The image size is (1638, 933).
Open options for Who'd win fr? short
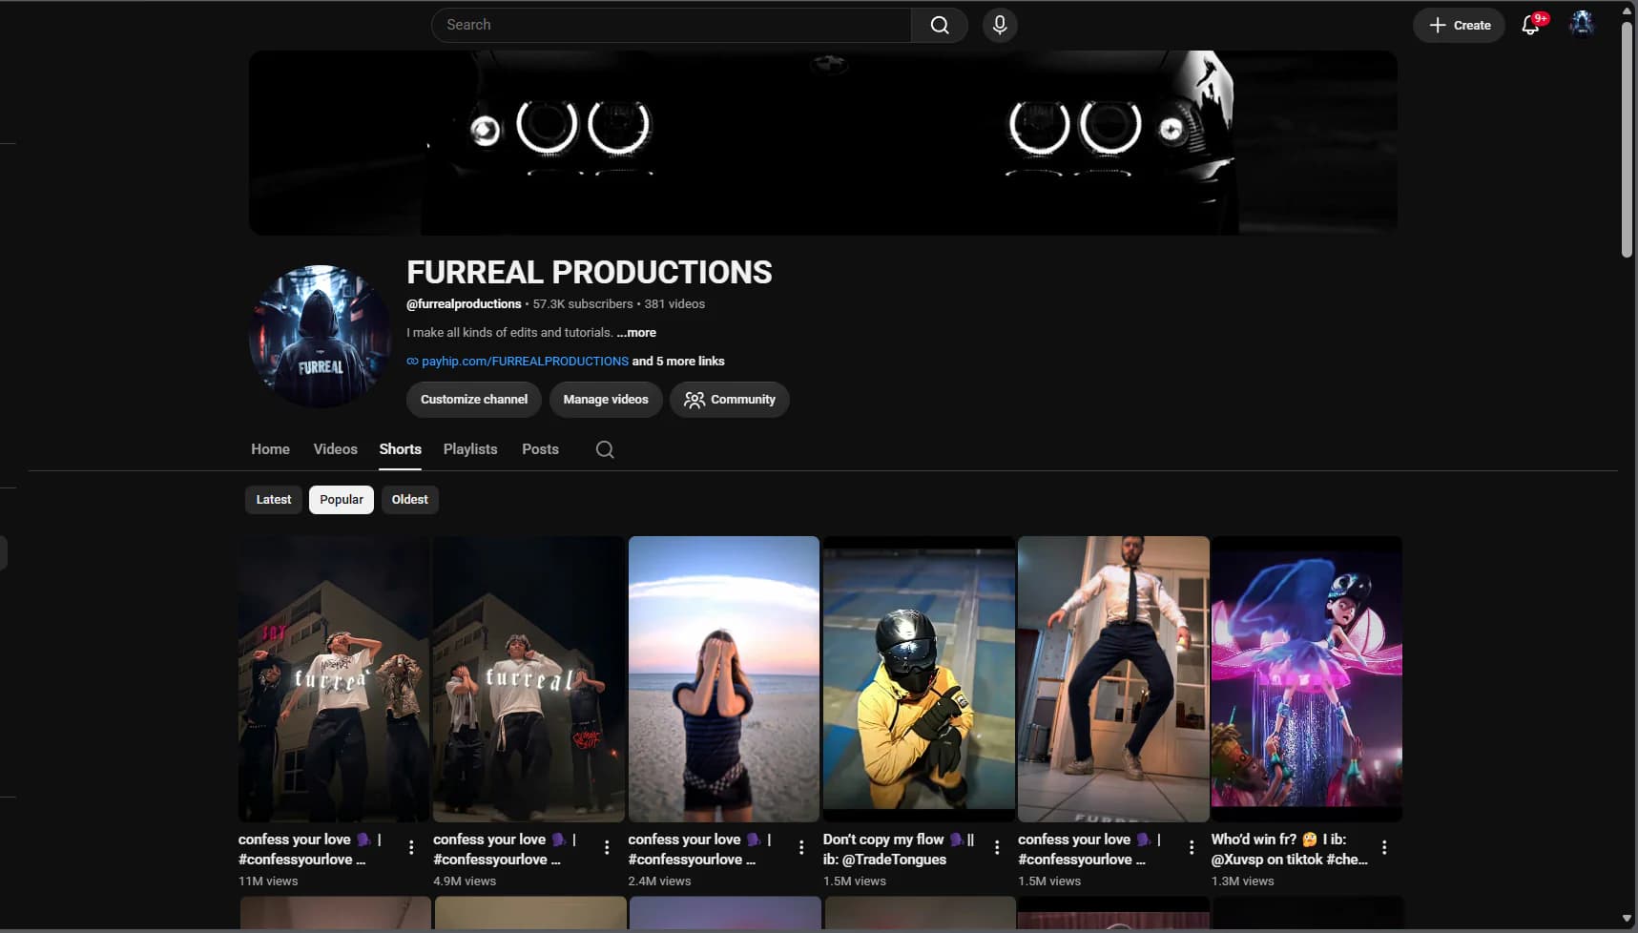[1384, 847]
